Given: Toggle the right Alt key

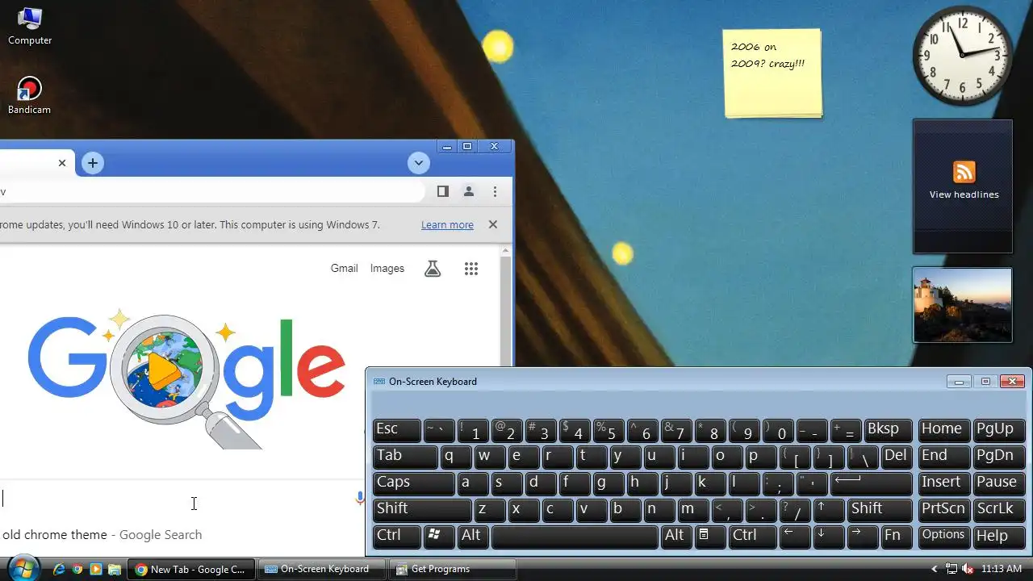Looking at the screenshot, I should pos(676,537).
